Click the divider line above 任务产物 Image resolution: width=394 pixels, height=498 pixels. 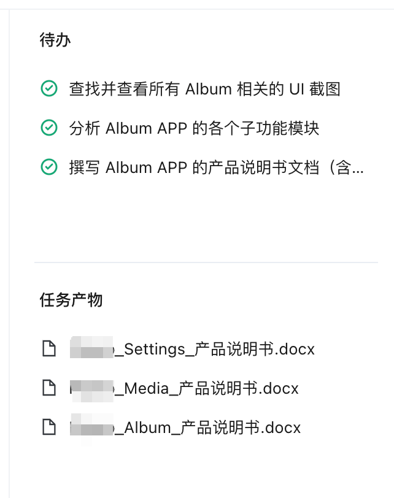206,262
